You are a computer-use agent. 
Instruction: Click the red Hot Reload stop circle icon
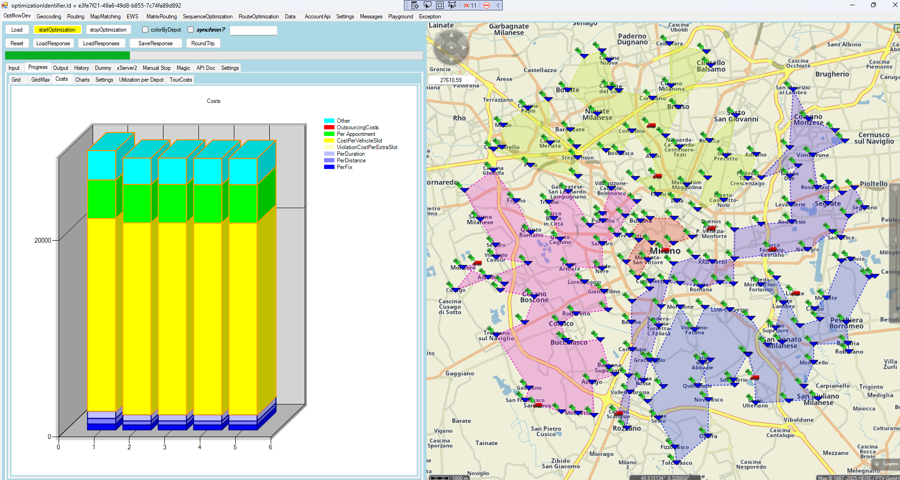tap(487, 5)
